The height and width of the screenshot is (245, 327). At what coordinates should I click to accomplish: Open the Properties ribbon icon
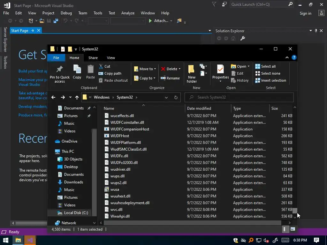tap(220, 69)
